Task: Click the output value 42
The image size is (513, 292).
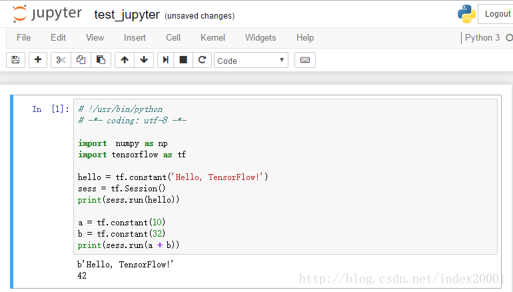Action: (x=82, y=275)
